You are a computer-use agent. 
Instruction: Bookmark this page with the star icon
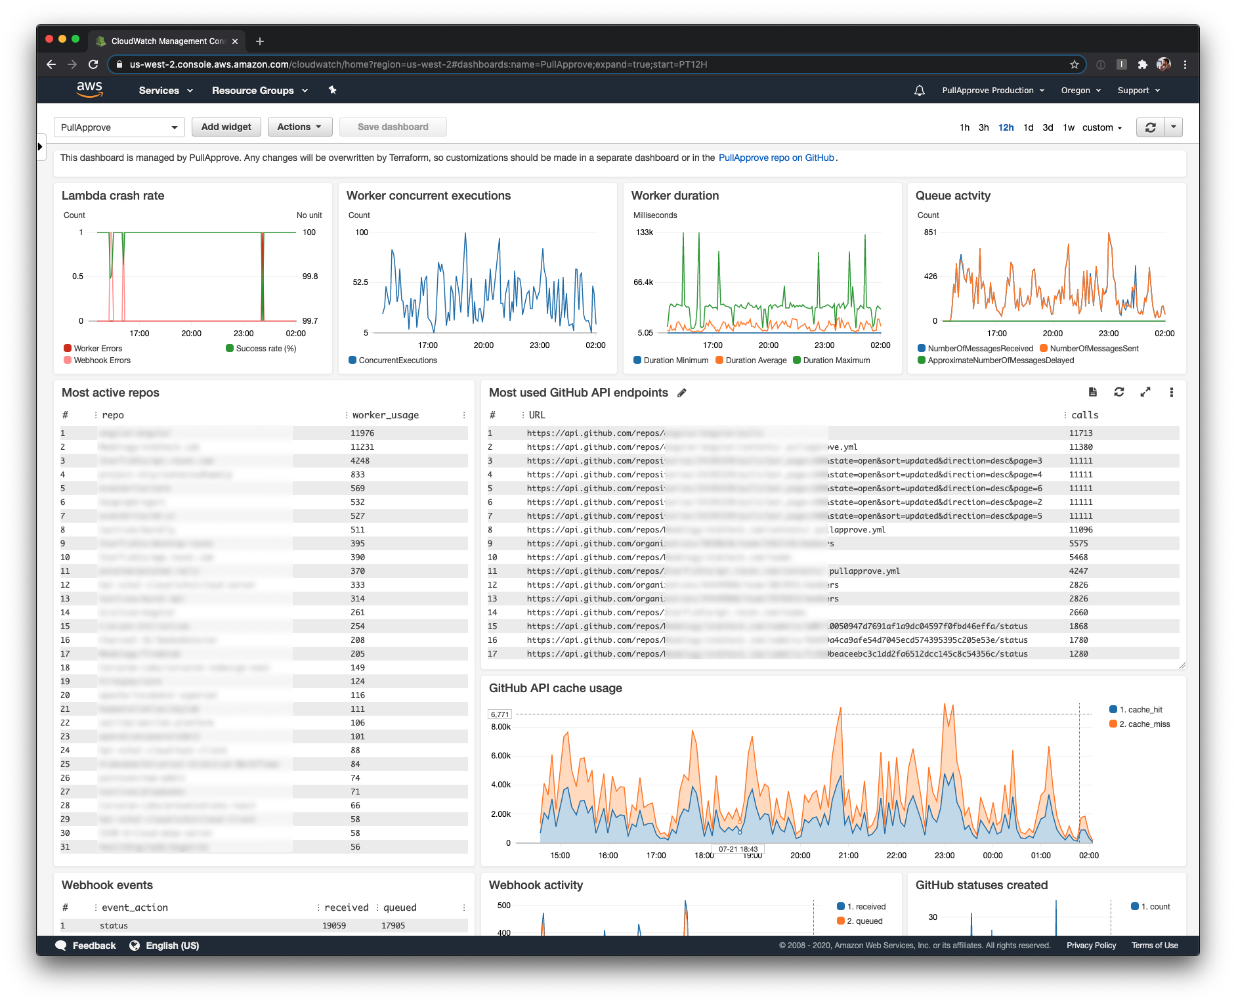click(1075, 64)
